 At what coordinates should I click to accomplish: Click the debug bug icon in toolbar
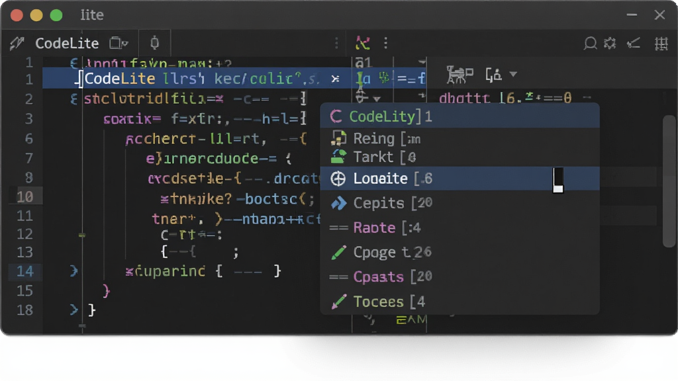[x=154, y=43]
